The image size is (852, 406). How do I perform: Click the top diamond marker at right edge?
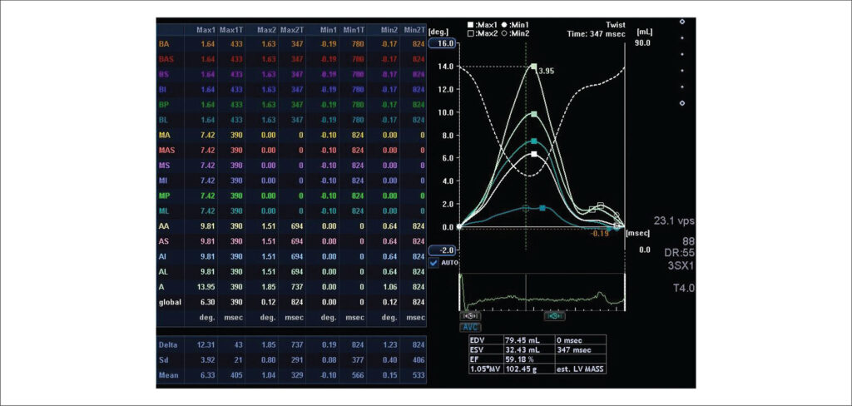point(682,22)
